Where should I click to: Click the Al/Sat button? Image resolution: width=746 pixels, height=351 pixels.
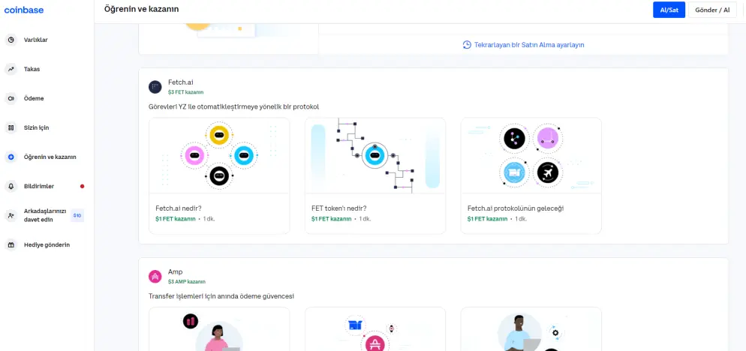(669, 10)
